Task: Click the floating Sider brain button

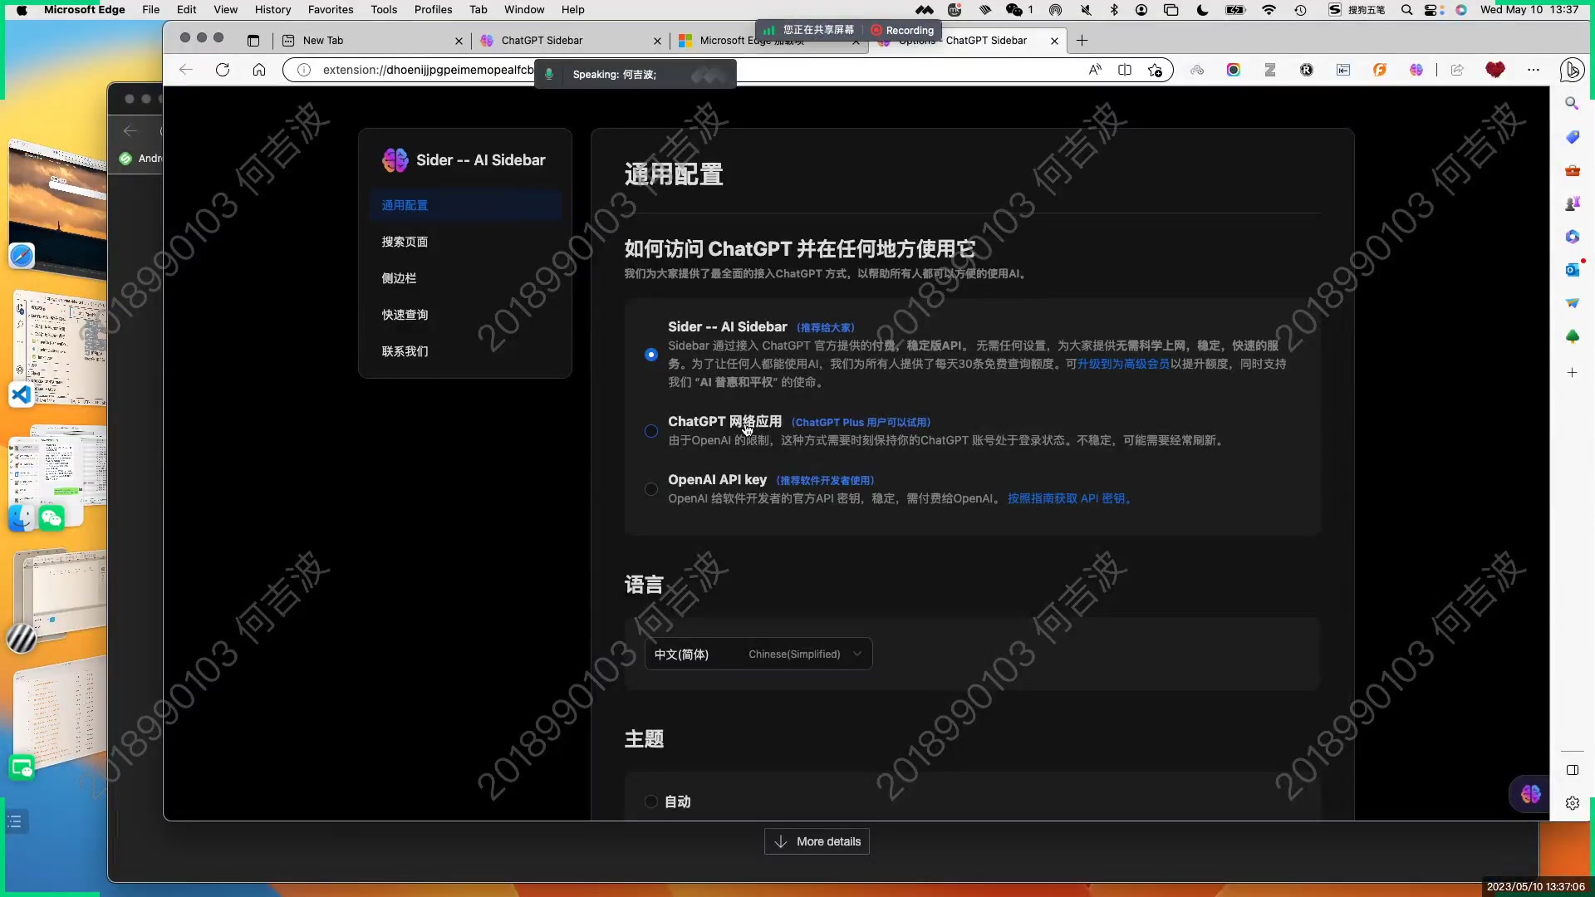Action: click(1530, 795)
